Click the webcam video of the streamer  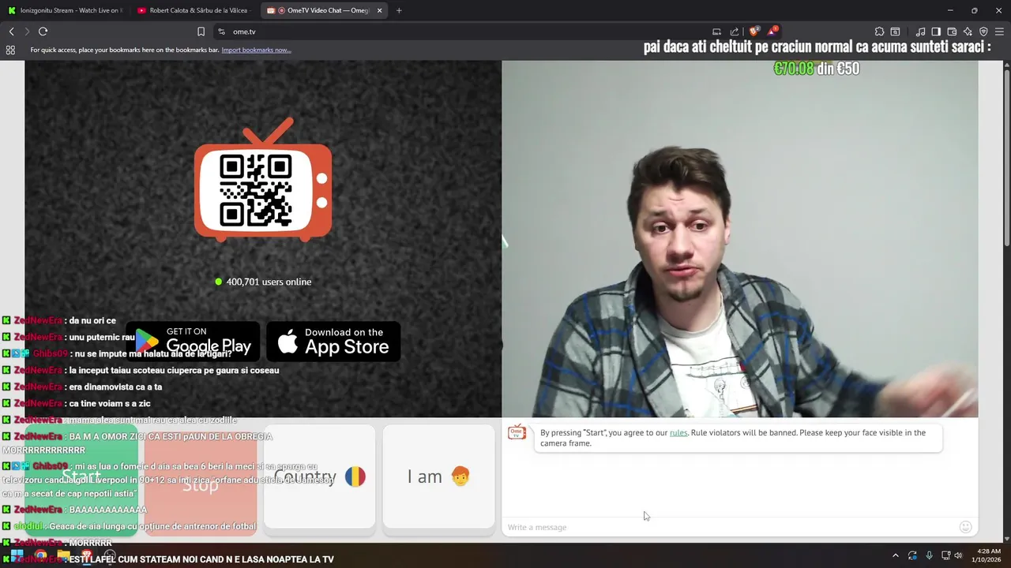(740, 239)
